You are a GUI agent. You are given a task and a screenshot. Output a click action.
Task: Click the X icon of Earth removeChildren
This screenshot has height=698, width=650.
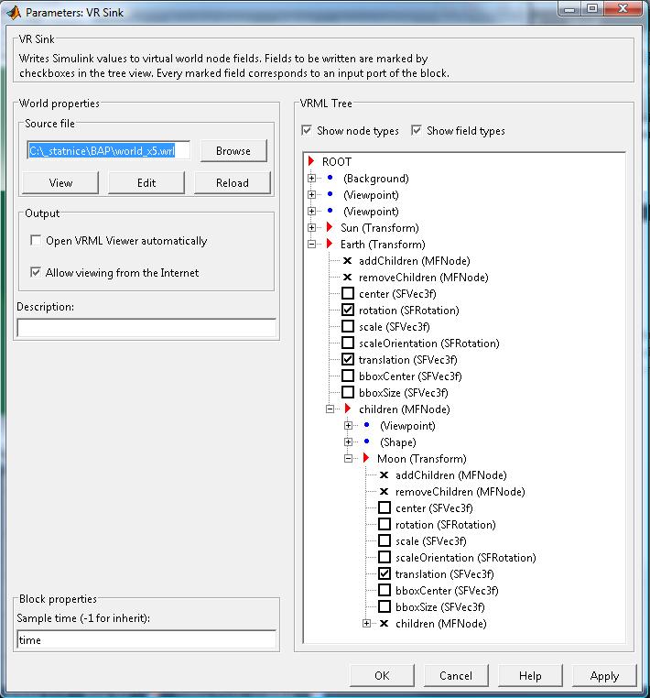click(x=348, y=277)
